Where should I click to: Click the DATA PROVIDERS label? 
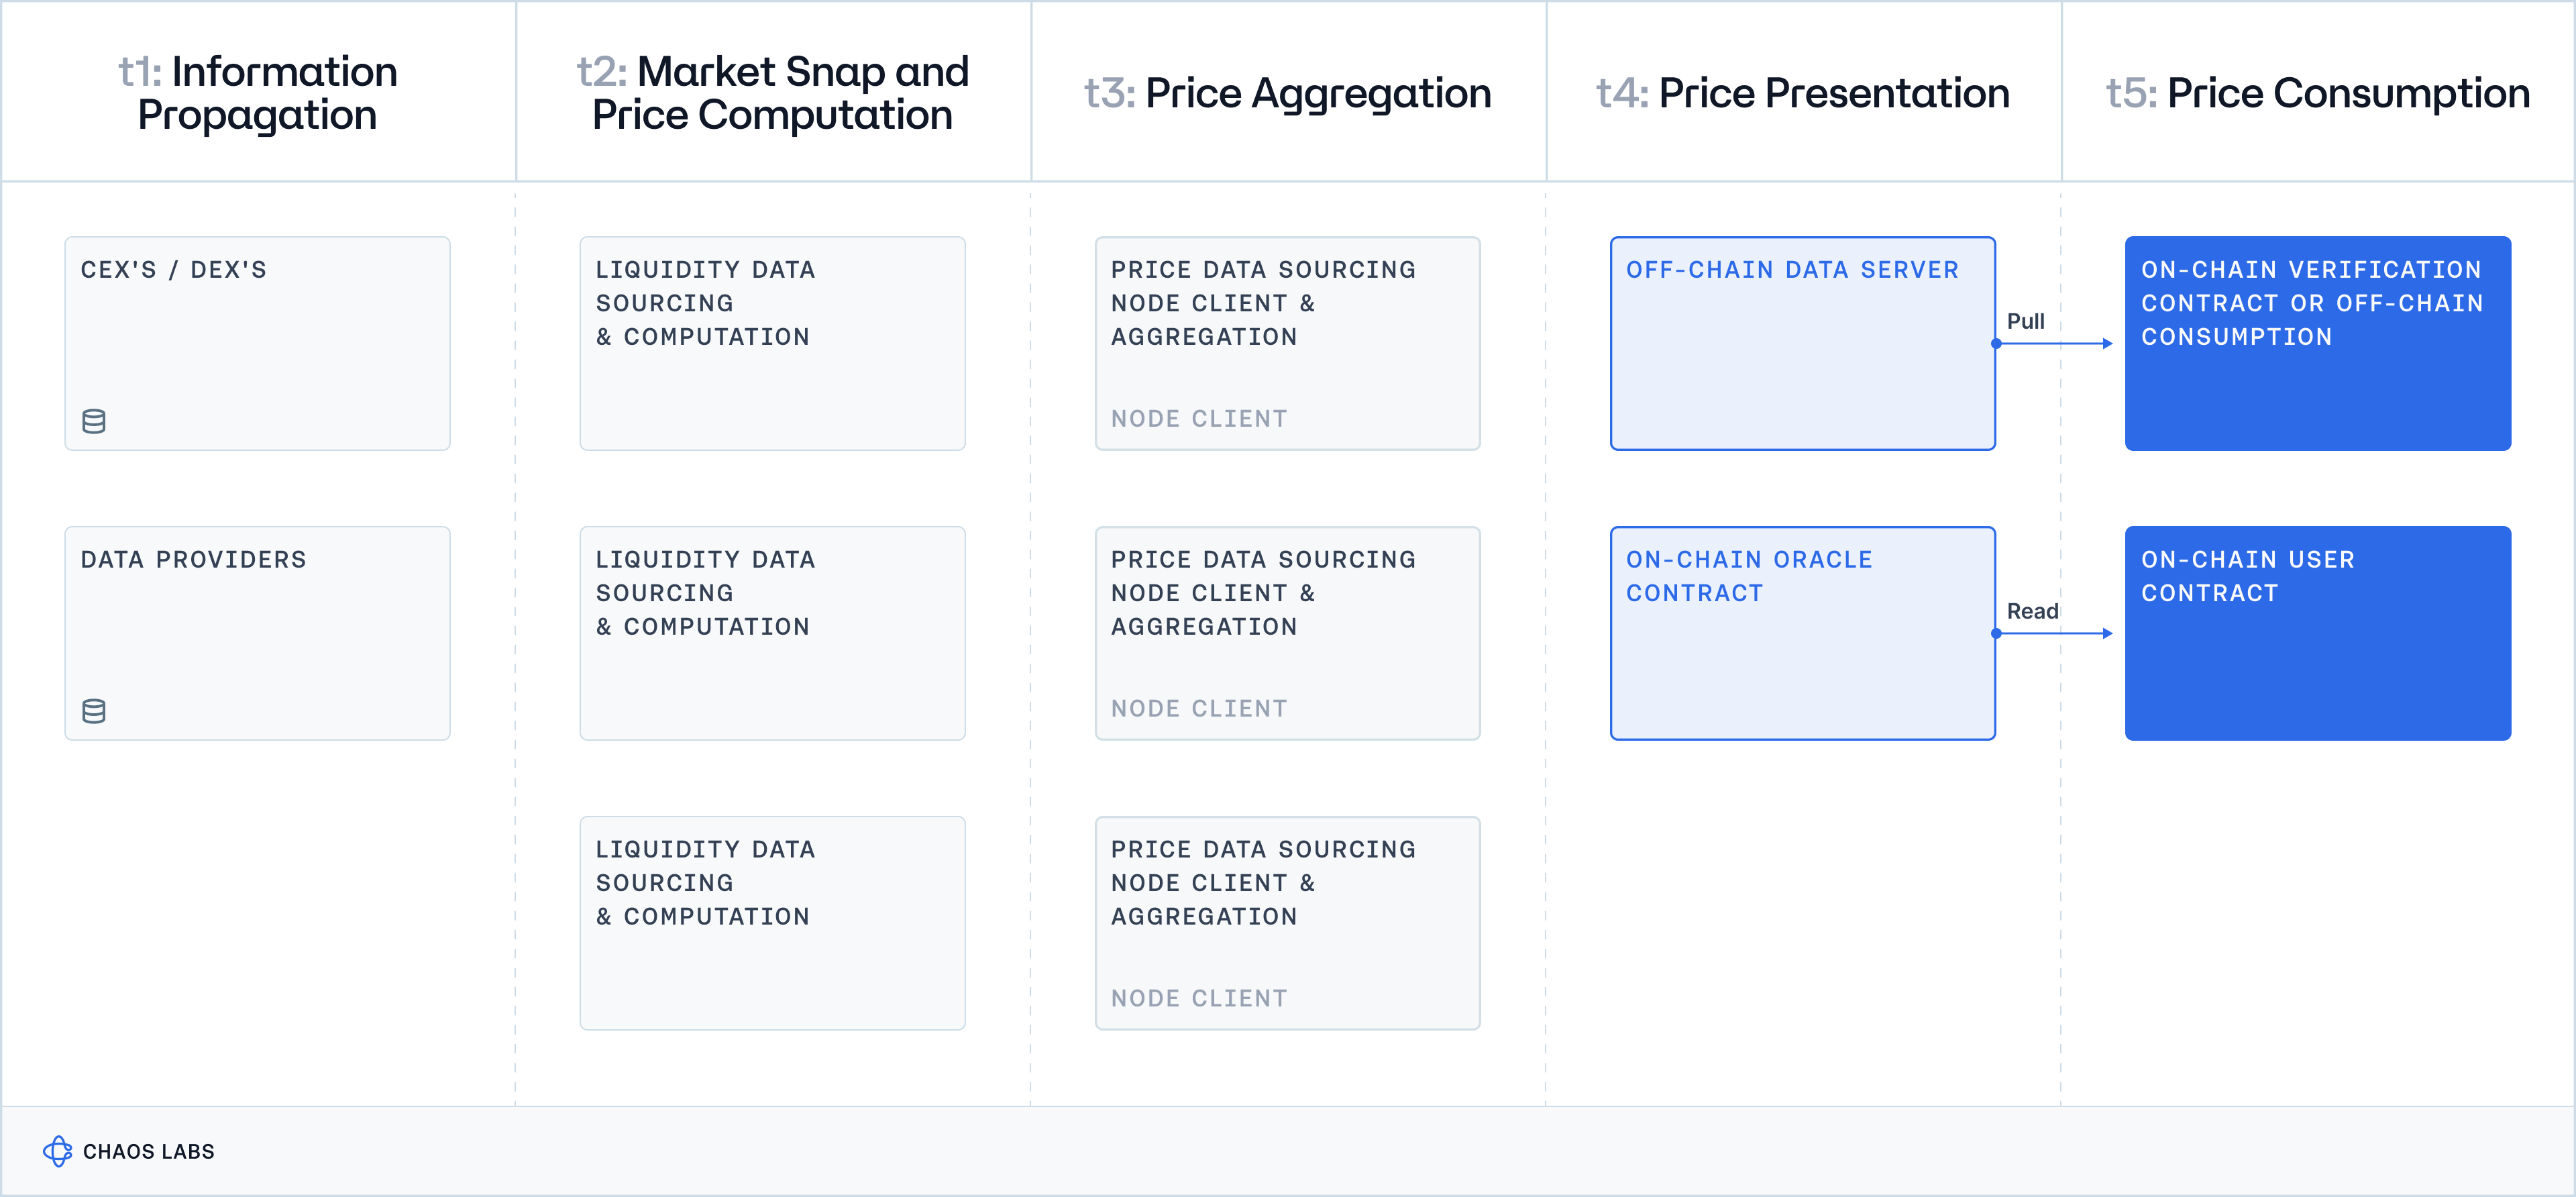pos(194,560)
